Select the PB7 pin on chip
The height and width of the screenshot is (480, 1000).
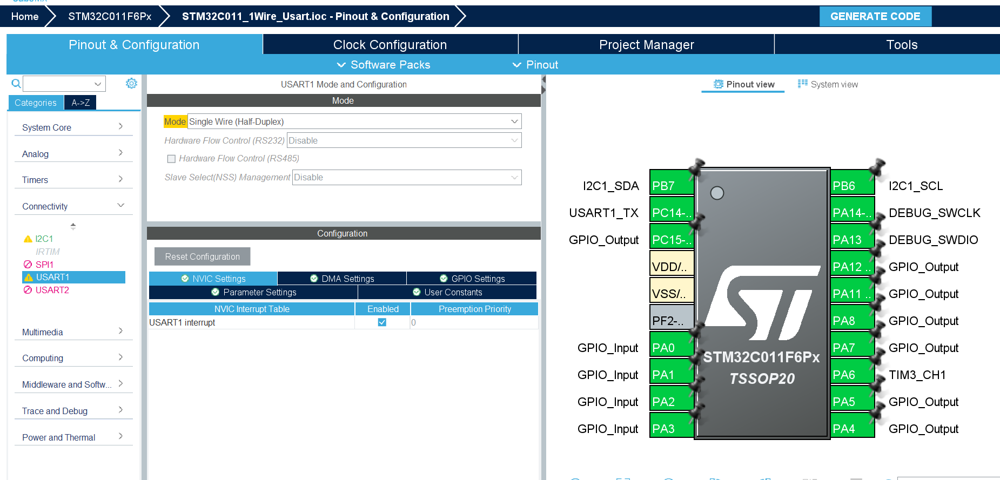pos(671,186)
